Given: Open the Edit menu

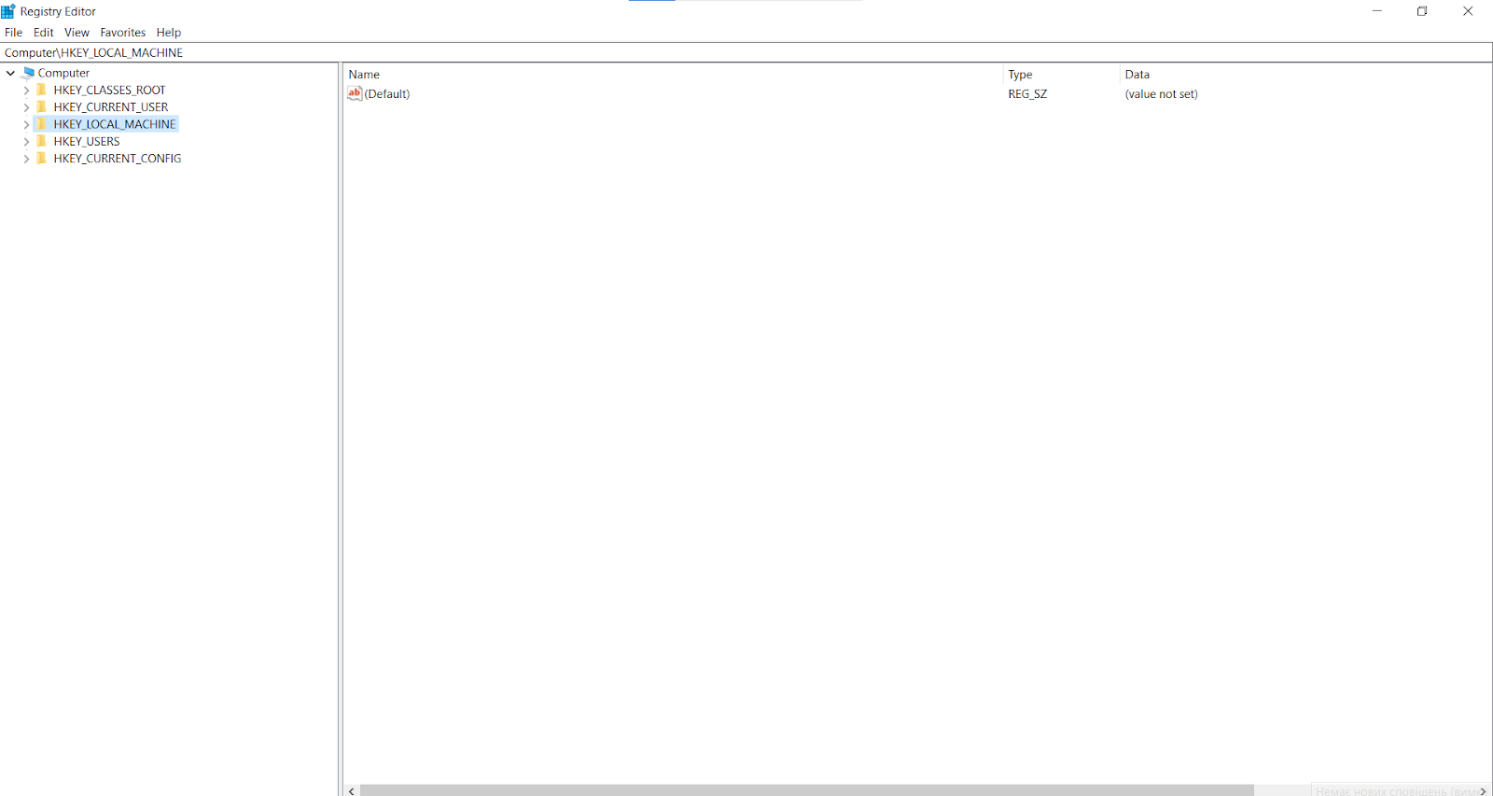Looking at the screenshot, I should click(x=44, y=33).
